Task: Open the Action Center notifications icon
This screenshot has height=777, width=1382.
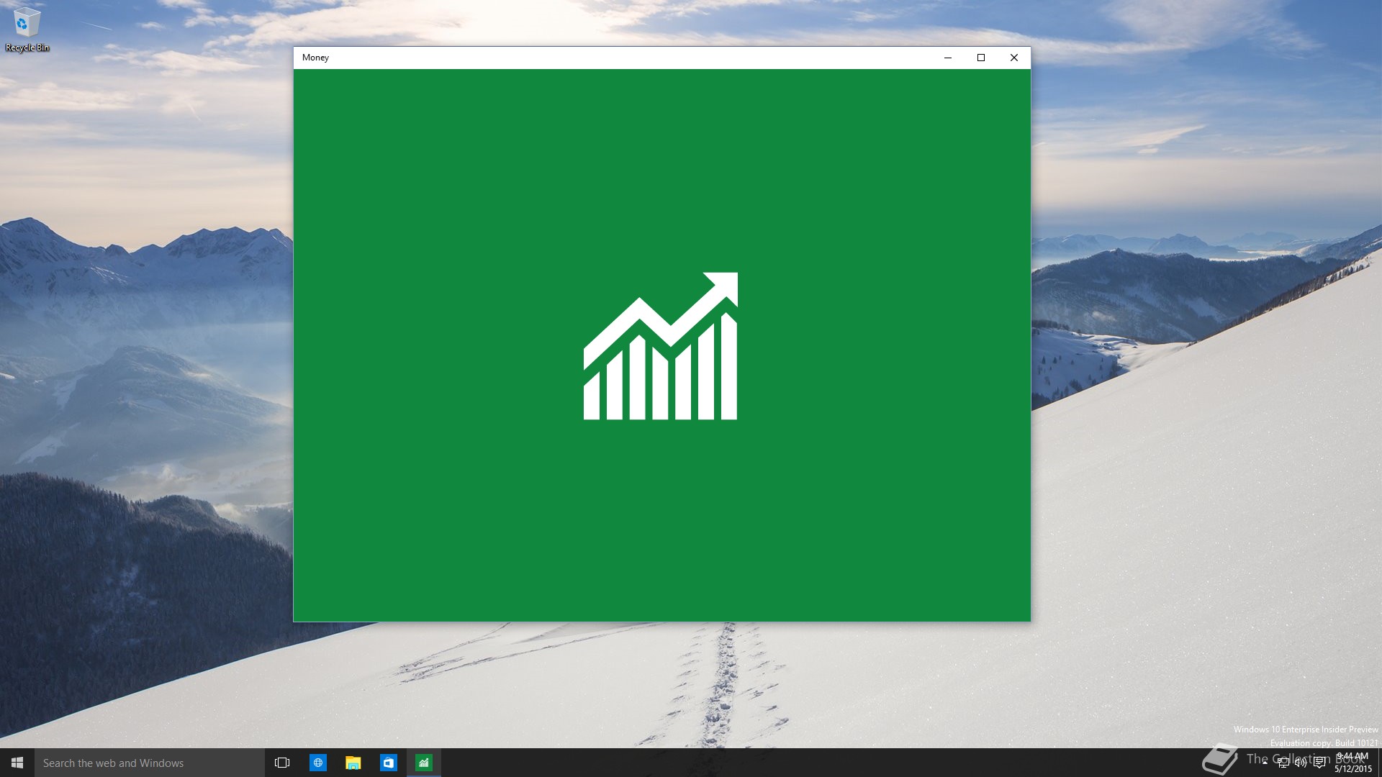Action: pyautogui.click(x=1319, y=763)
